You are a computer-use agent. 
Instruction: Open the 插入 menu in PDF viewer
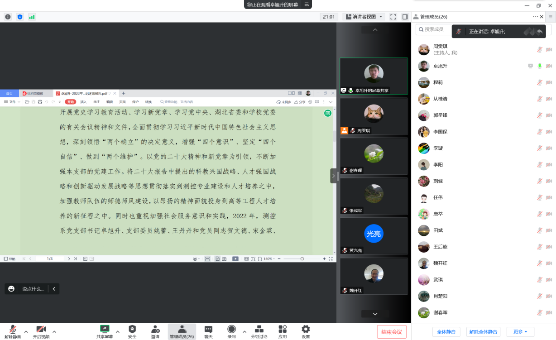click(83, 102)
